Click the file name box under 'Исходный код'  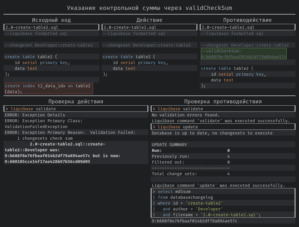pyautogui.click(x=51, y=27)
